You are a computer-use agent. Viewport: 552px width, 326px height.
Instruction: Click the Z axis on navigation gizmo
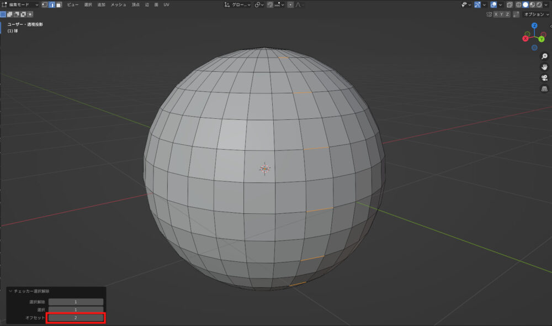click(x=534, y=25)
